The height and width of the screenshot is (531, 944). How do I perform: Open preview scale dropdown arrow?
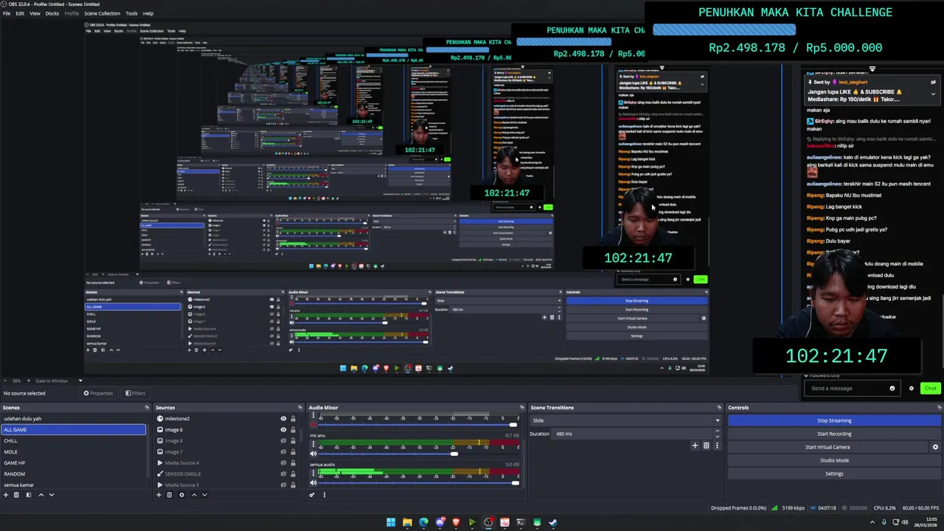pyautogui.click(x=80, y=381)
